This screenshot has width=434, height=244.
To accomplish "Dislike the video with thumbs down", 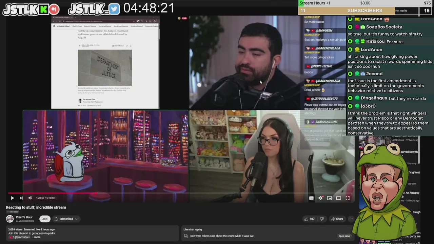I will click(322, 219).
